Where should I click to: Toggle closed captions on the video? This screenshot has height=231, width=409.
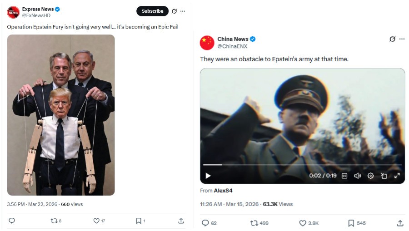(344, 176)
